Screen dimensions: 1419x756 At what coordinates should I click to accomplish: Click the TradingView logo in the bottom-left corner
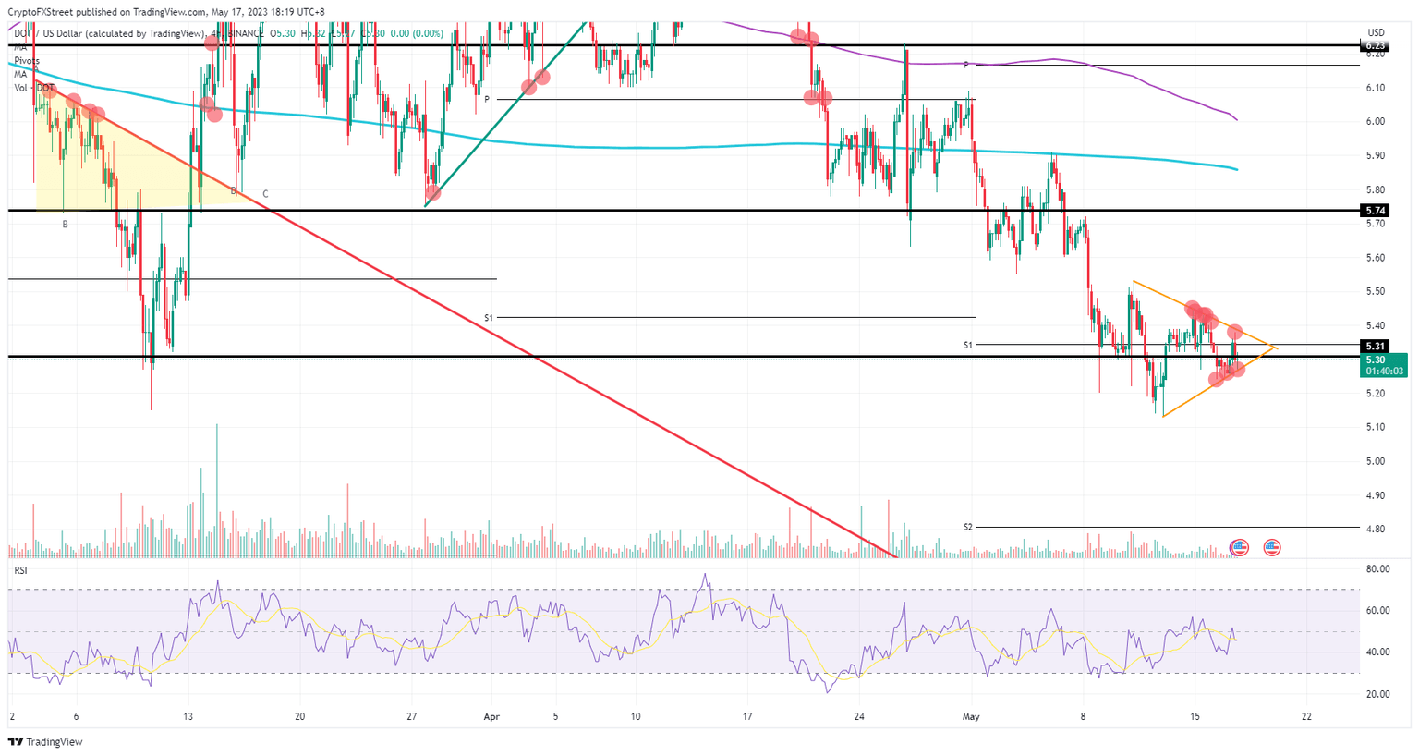[44, 741]
